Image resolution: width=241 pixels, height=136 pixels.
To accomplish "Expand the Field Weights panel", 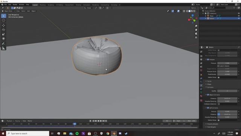I will tap(212, 127).
